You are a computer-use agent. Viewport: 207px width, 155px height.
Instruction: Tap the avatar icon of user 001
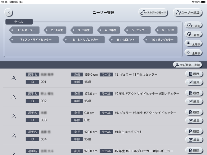(14, 78)
